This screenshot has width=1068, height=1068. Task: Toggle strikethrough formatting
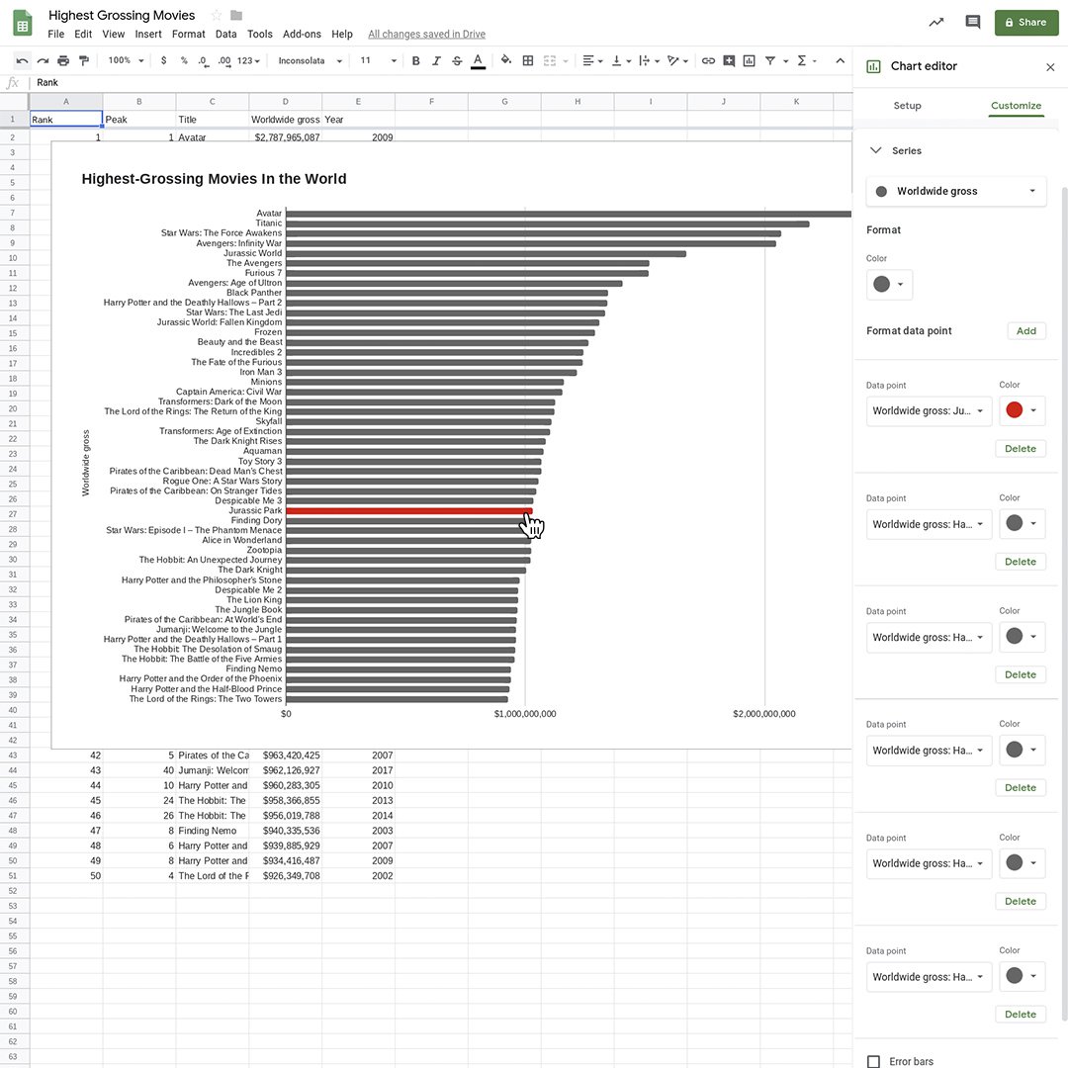click(x=457, y=60)
